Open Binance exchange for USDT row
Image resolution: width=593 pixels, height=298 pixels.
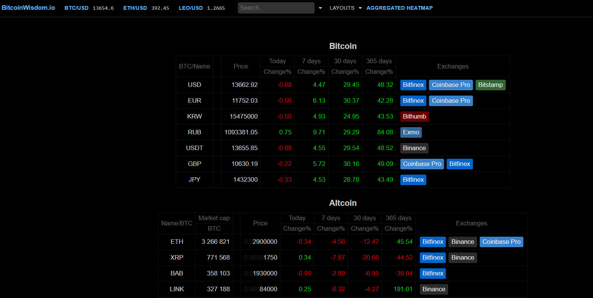414,148
